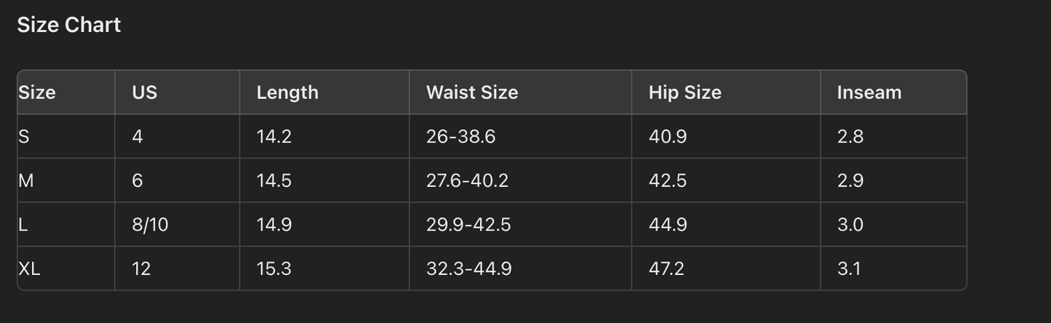The width and height of the screenshot is (1051, 323).
Task: Select the Size column header
Action: [37, 92]
